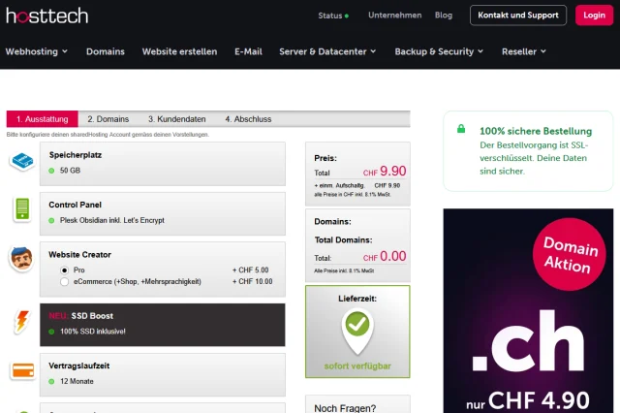Expand the Reseller dropdown menu

[524, 51]
